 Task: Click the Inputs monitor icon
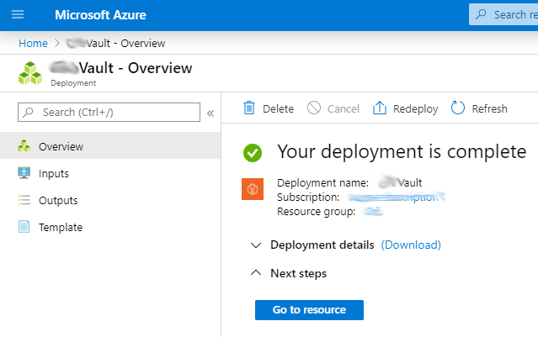24,173
